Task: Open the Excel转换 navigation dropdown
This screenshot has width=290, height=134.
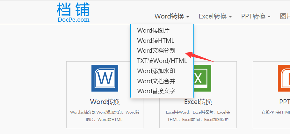Action: [215, 17]
